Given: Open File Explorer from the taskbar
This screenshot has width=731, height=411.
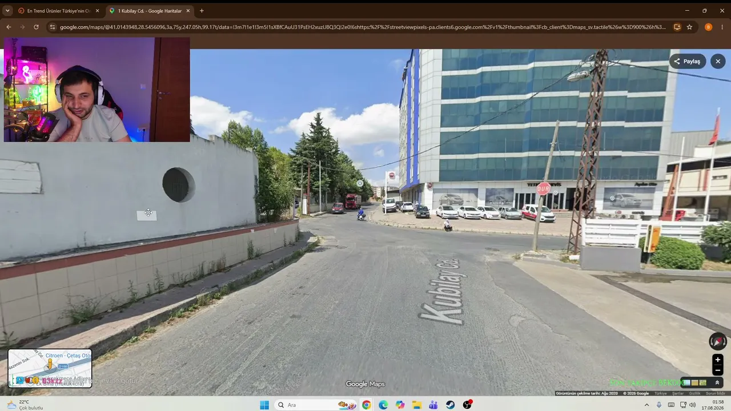Looking at the screenshot, I should 417,405.
